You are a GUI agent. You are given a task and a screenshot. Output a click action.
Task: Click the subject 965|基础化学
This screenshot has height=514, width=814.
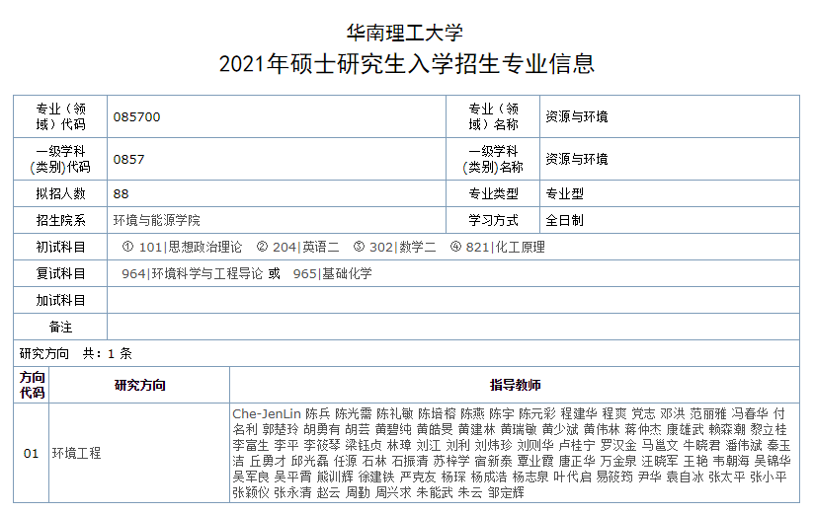(x=332, y=273)
